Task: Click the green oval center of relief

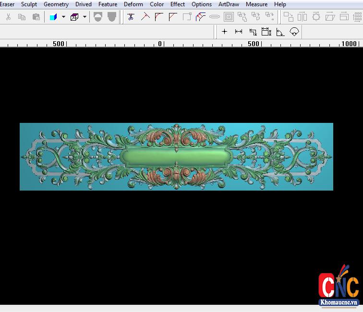Action: [x=176, y=156]
